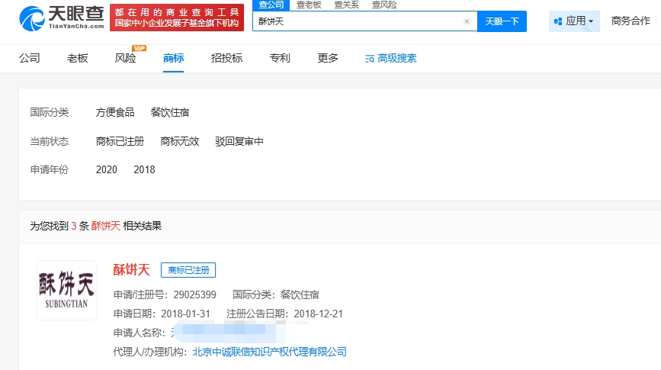Expand the 更多 menu

point(328,58)
